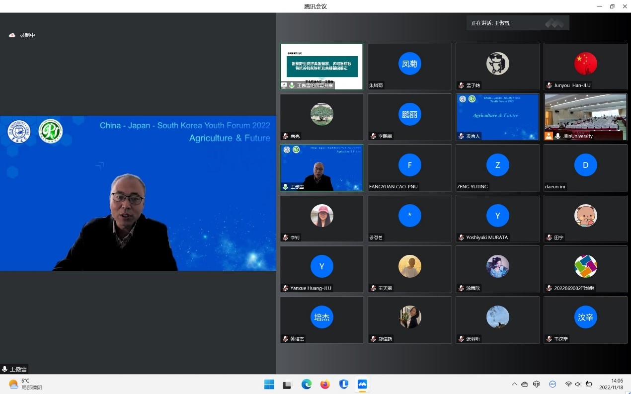The image size is (631, 394).
Task: Open Task View from the taskbar
Action: pyautogui.click(x=287, y=384)
